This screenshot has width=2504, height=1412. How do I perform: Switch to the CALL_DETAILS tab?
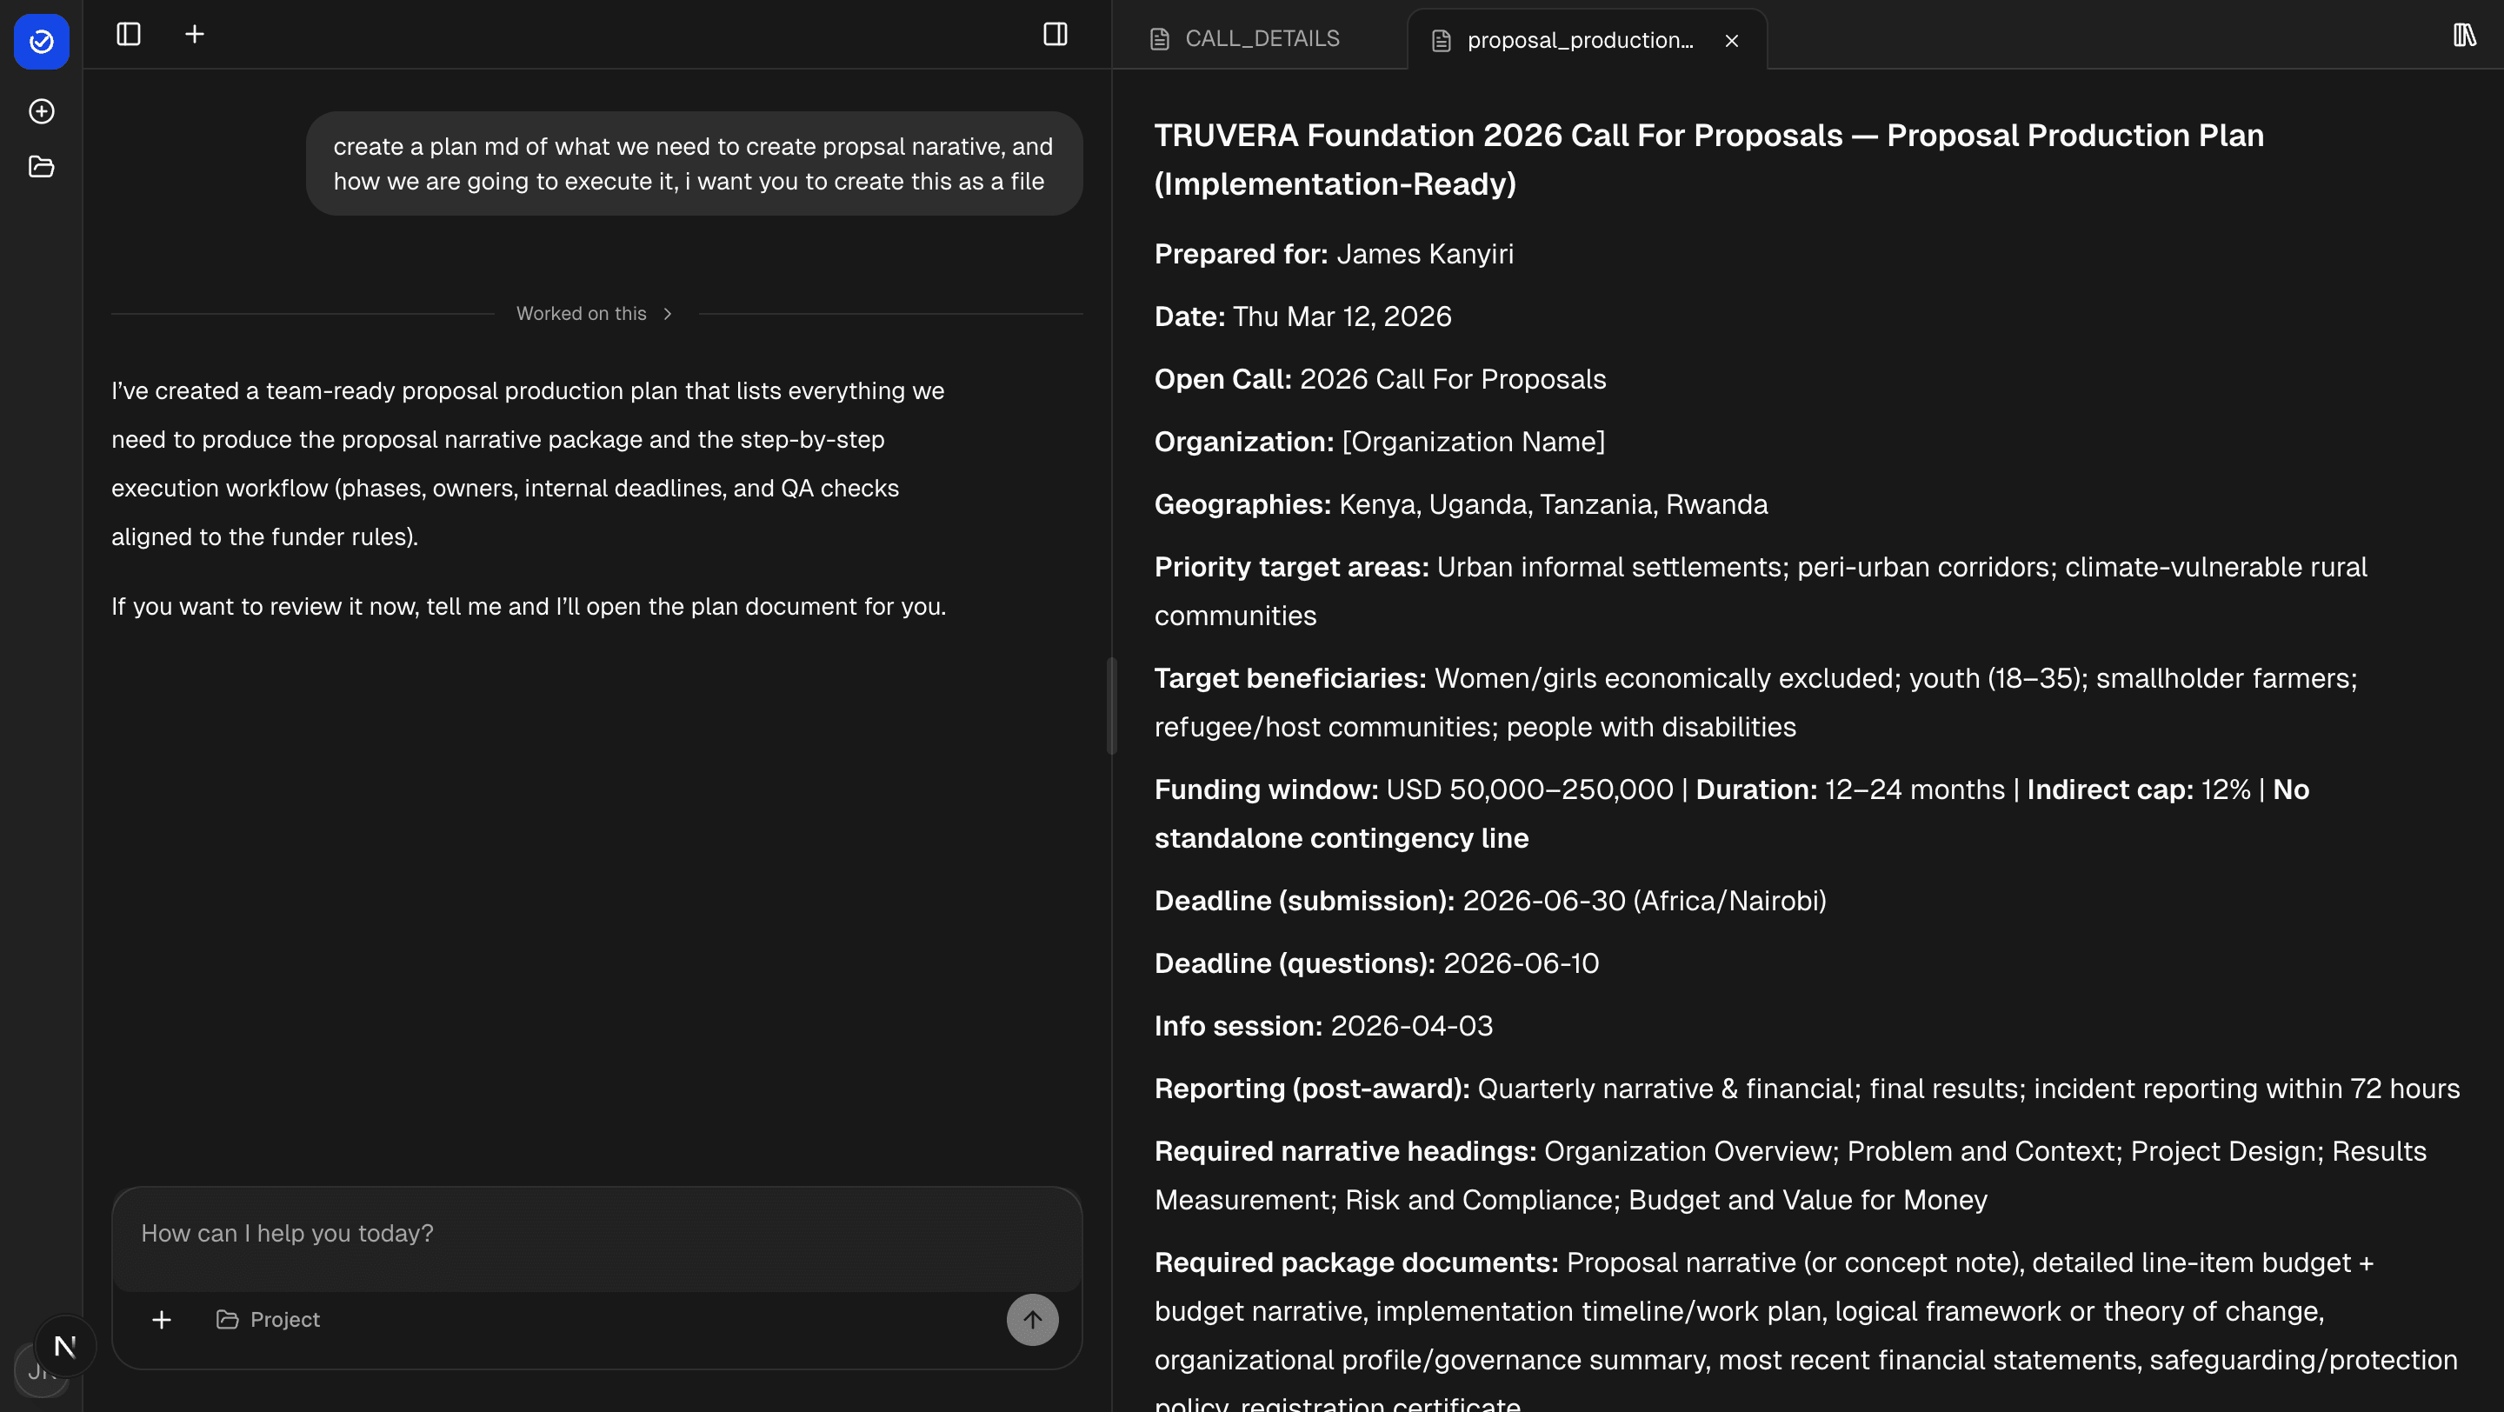coord(1261,39)
